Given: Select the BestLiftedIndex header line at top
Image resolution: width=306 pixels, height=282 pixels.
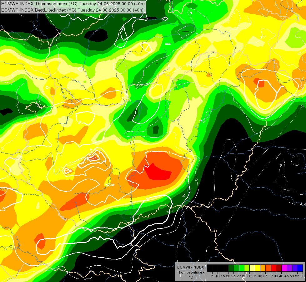Looking at the screenshot, I should coord(72,10).
